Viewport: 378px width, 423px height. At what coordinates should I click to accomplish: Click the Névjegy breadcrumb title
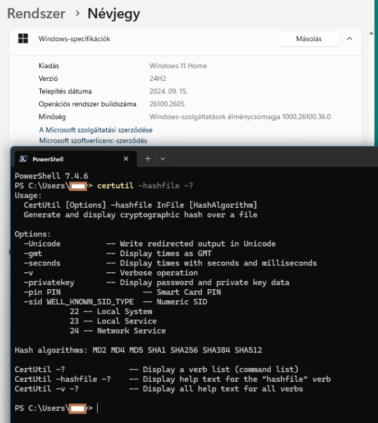click(114, 14)
